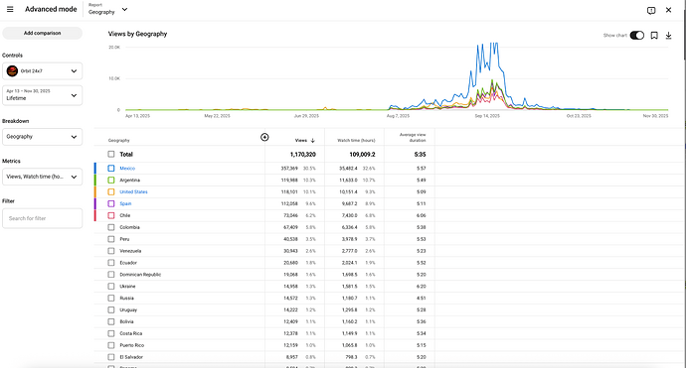Click the Advanced mode heading

pos(51,9)
